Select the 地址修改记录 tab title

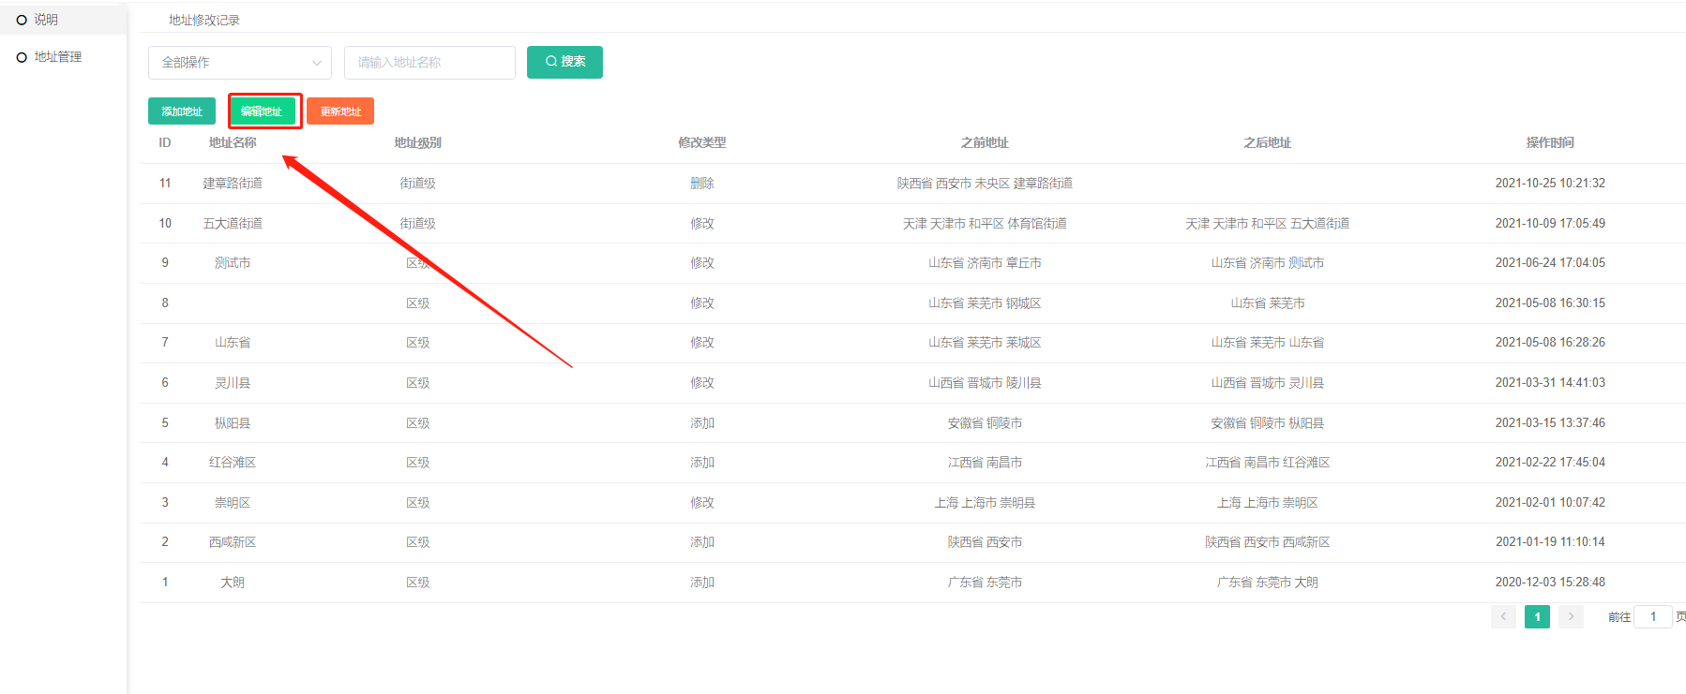point(204,20)
